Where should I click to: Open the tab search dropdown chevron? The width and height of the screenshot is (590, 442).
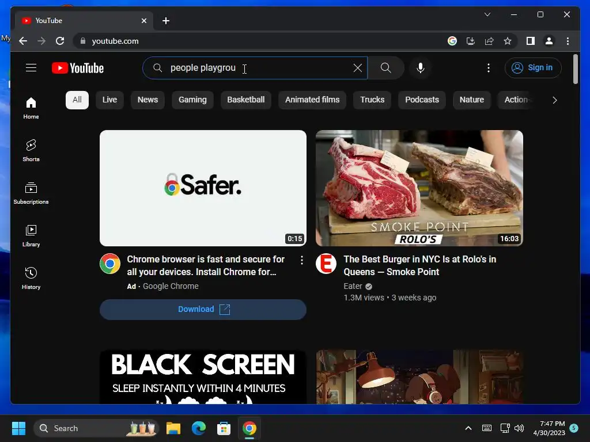(487, 14)
